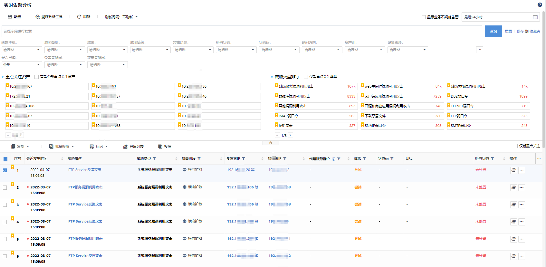Click the 攻击阶段 column filter icon

[x=199, y=158]
